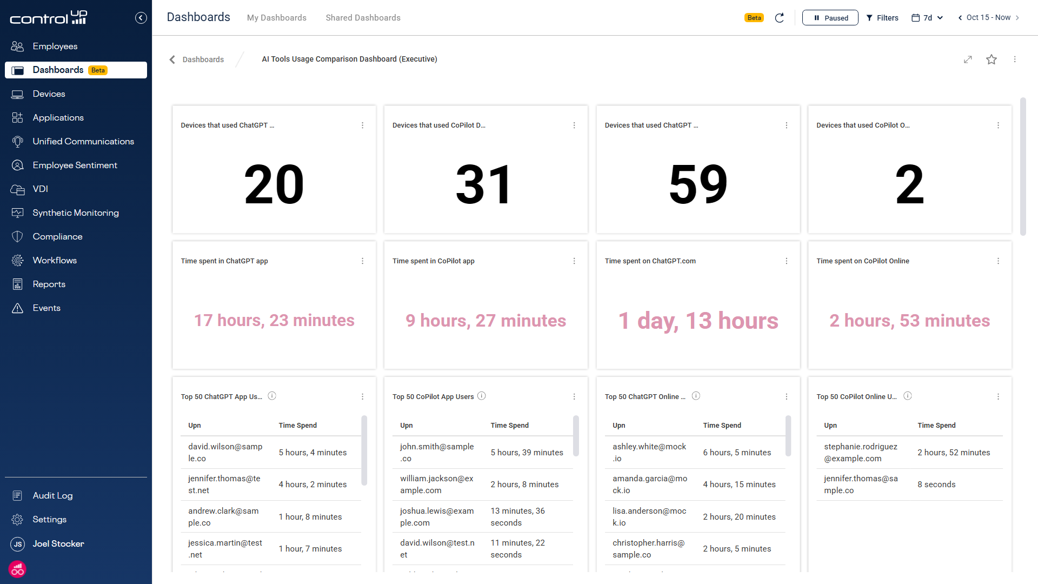Viewport: 1038px width, 584px height.
Task: Expand dashboard to full screen
Action: pos(968,59)
